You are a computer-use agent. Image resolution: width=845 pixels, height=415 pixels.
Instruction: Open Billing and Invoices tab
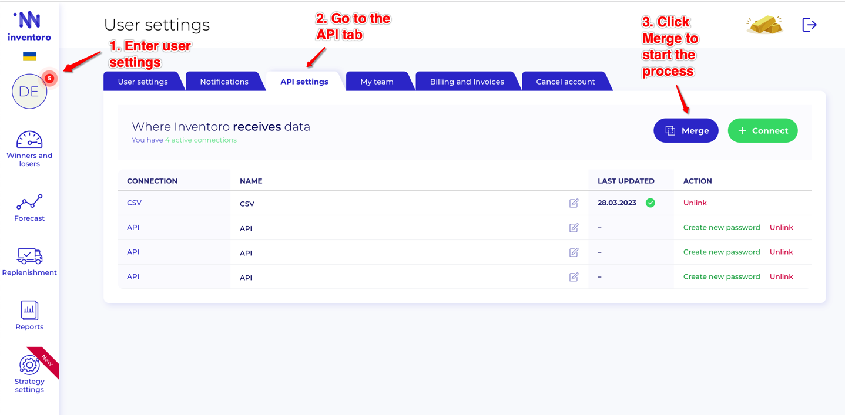coord(467,82)
